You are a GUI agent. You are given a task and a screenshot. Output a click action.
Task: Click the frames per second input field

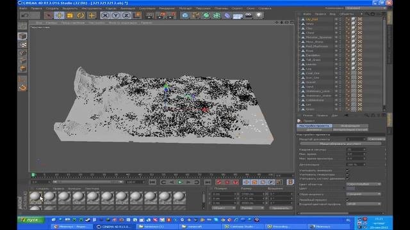(356, 149)
